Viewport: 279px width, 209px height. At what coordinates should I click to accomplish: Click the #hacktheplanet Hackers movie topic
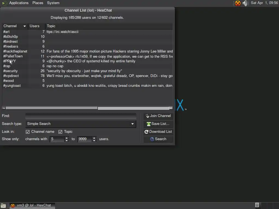click(110, 51)
